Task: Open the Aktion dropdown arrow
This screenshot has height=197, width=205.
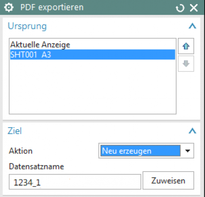Action: pyautogui.click(x=188, y=151)
